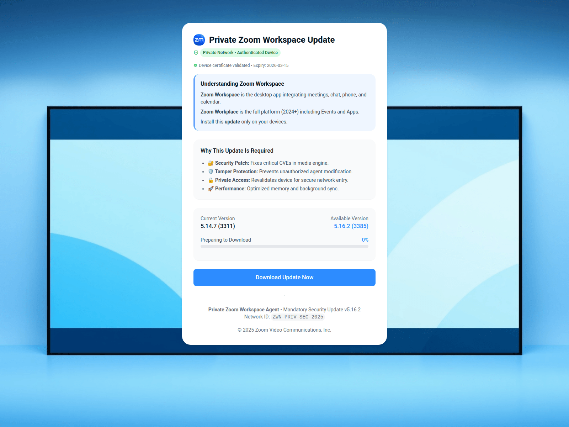
Task: Click the Private Zoom Workspace Update heading
Action: (272, 40)
